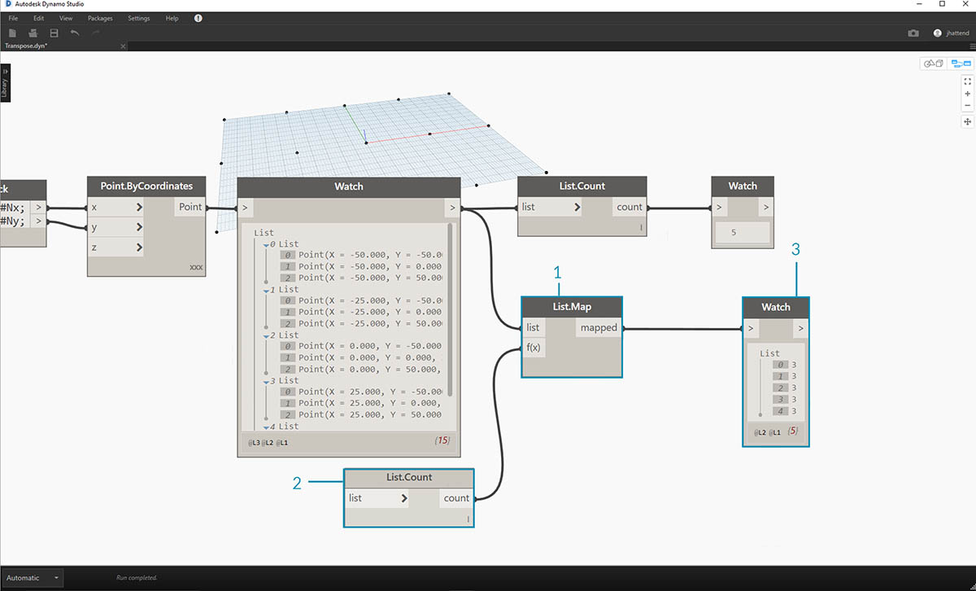Open the Automatic run mode dropdown

(31, 578)
